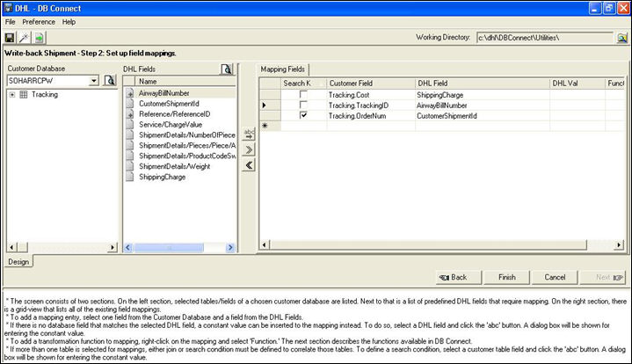Click the Save floppy disk toolbar icon
The height and width of the screenshot is (364, 632).
point(10,38)
